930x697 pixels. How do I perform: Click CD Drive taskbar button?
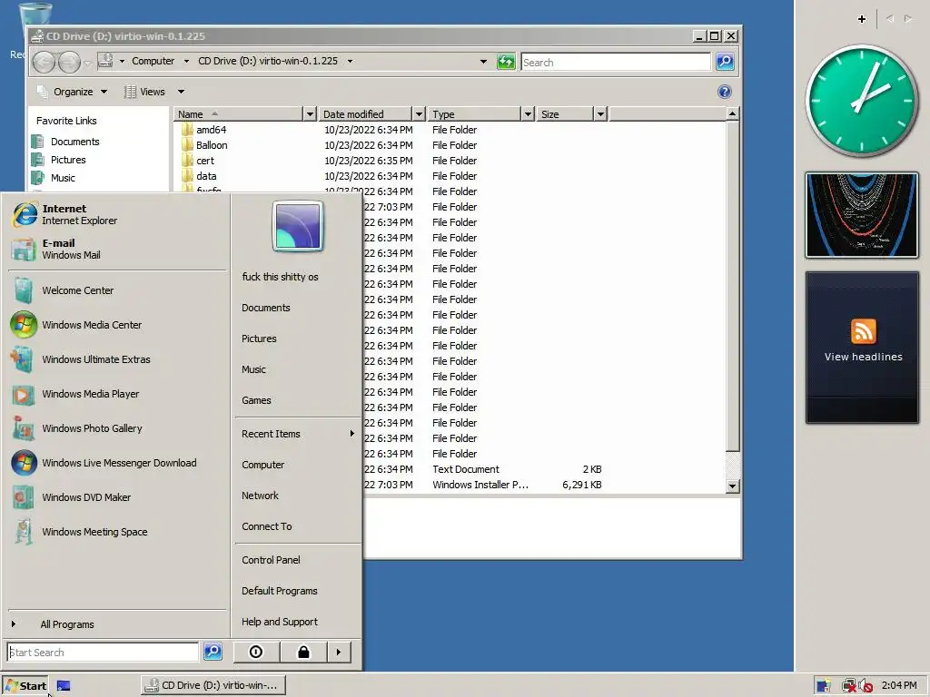(213, 685)
